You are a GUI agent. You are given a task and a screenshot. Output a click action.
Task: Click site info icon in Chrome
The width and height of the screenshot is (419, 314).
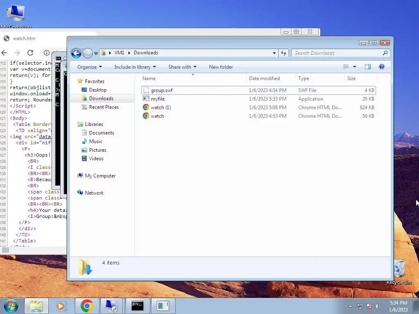(47, 53)
